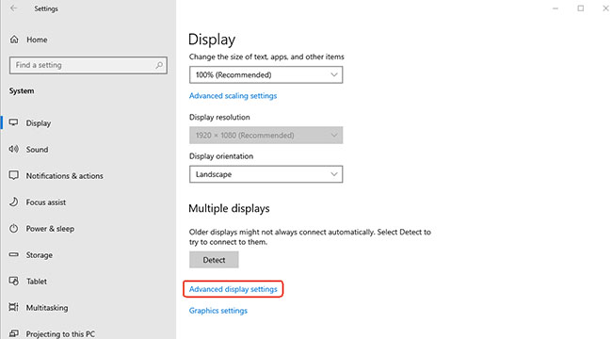Viewport: 612px width, 339px height.
Task: Click the Display monitor icon in sidebar
Action: [14, 122]
